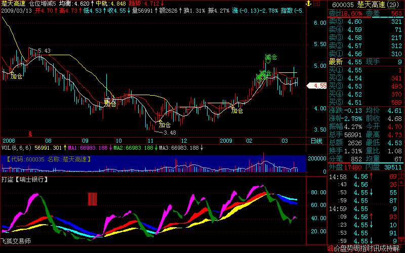Click the (29) count beside the stock name
The image size is (405, 253).
pos(393,5)
